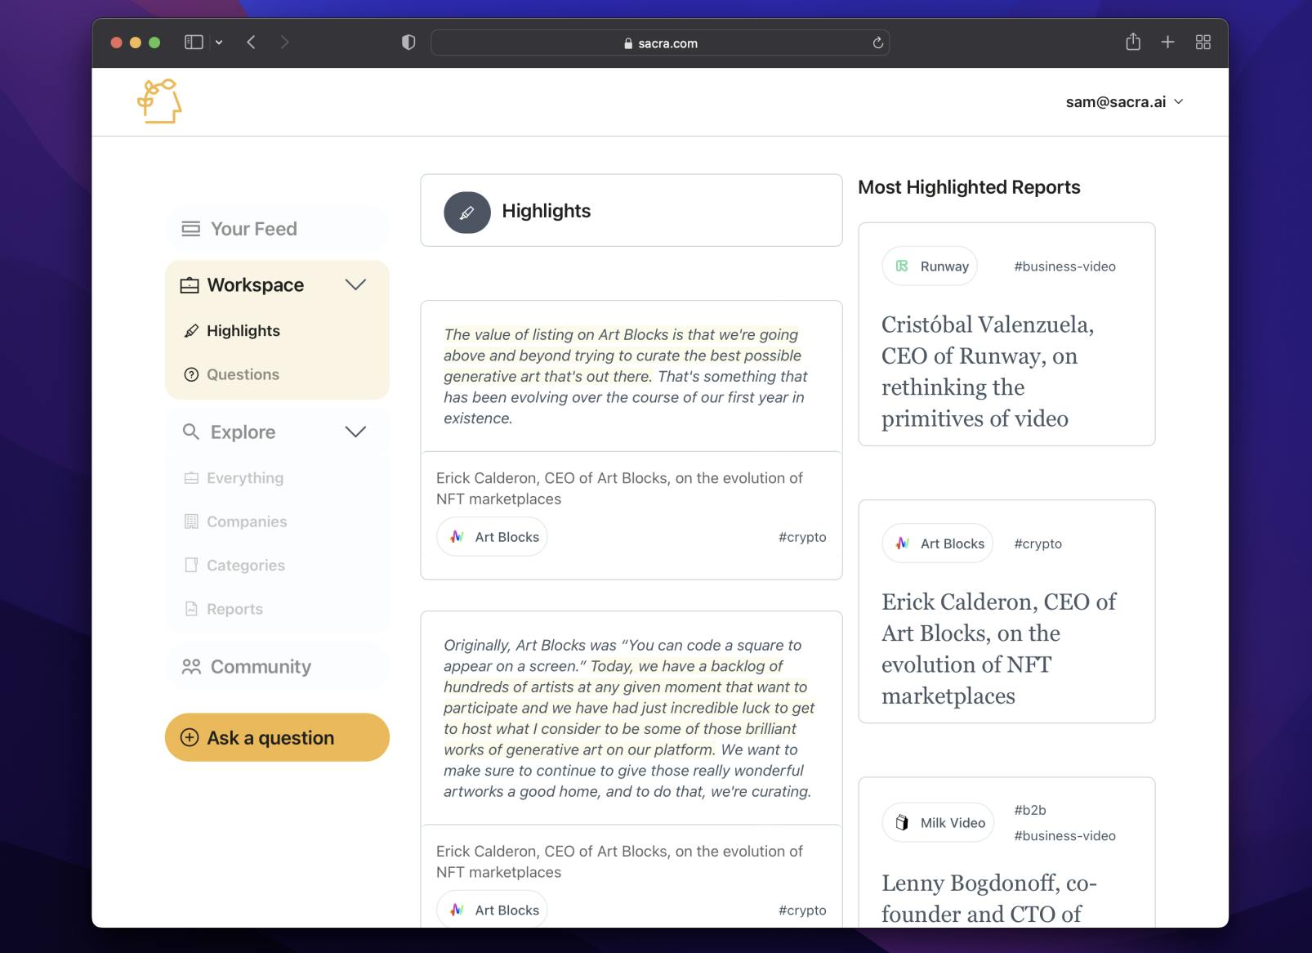The width and height of the screenshot is (1312, 953).
Task: Click #business-video tag on Runway card
Action: (x=1064, y=266)
